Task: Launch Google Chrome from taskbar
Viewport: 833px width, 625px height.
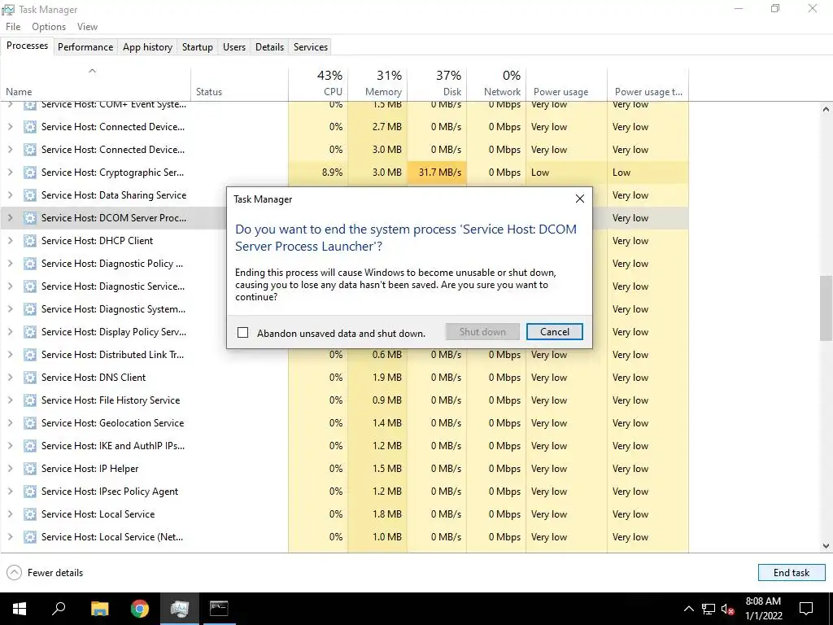Action: [x=140, y=609]
